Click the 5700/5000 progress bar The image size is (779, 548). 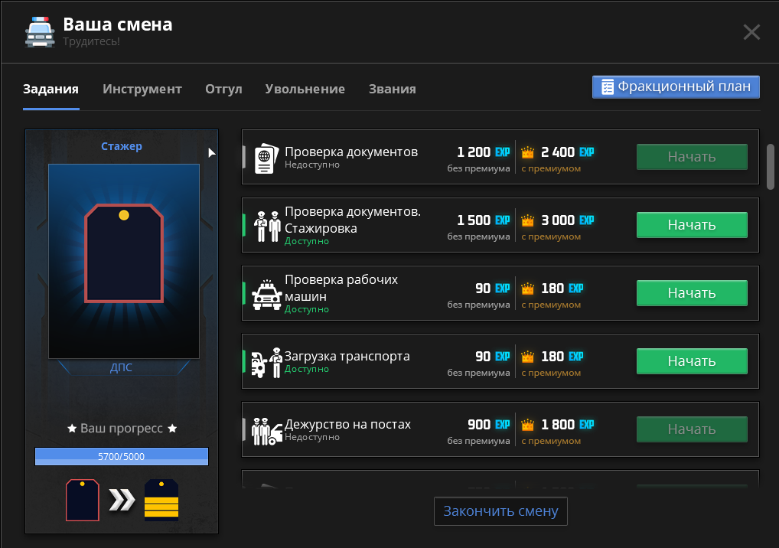pyautogui.click(x=122, y=457)
